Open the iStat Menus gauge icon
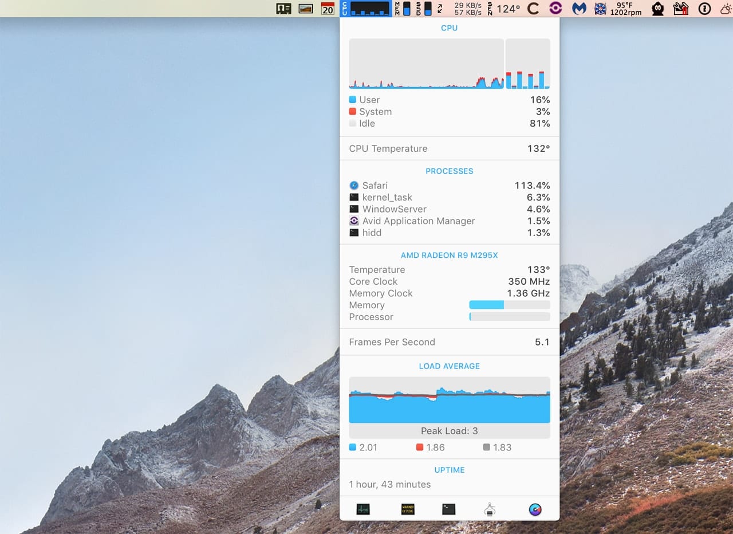The width and height of the screenshot is (733, 534). pyautogui.click(x=535, y=509)
